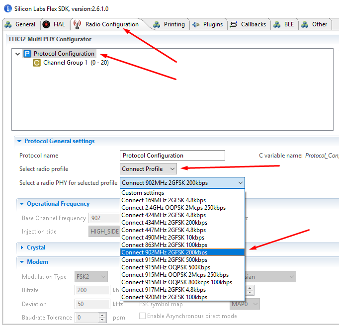
Task: Click the Injection side HIGH_SIDE field
Action: 104,231
